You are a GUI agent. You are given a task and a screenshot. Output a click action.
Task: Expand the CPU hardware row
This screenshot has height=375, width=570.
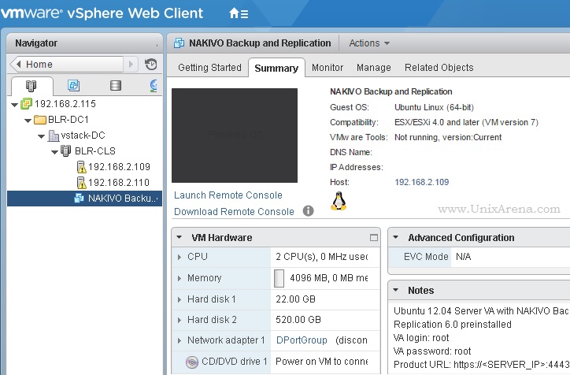[180, 257]
